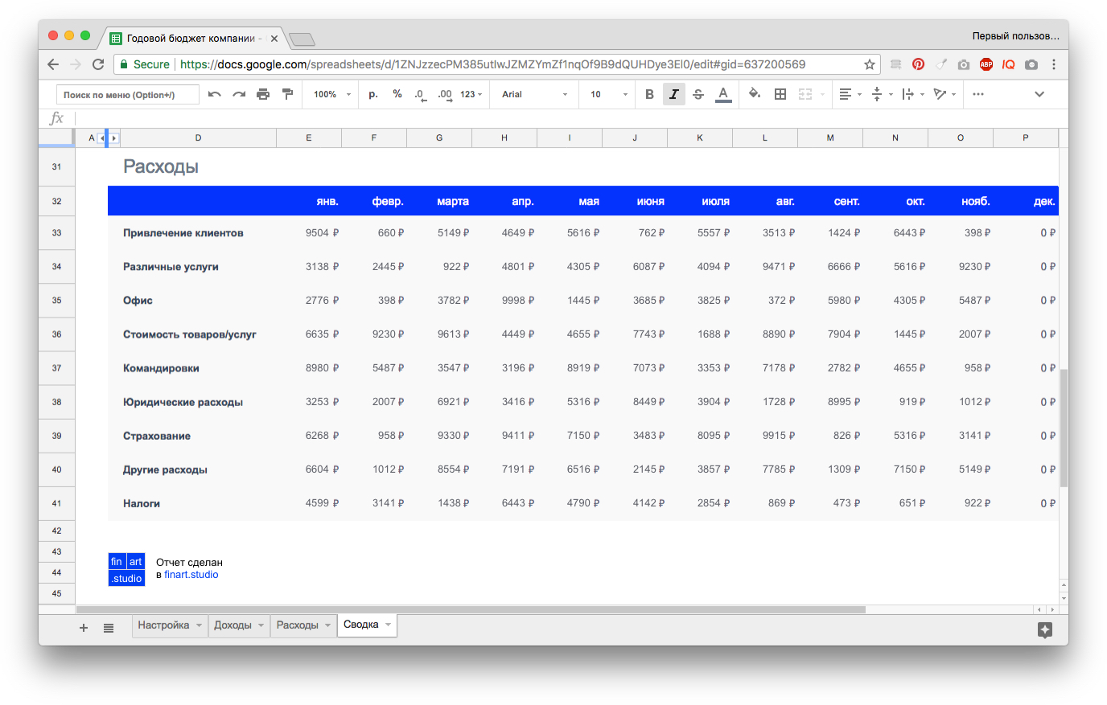Screen dimensions: 1107x705
Task: Click the Print icon
Action: pos(263,94)
